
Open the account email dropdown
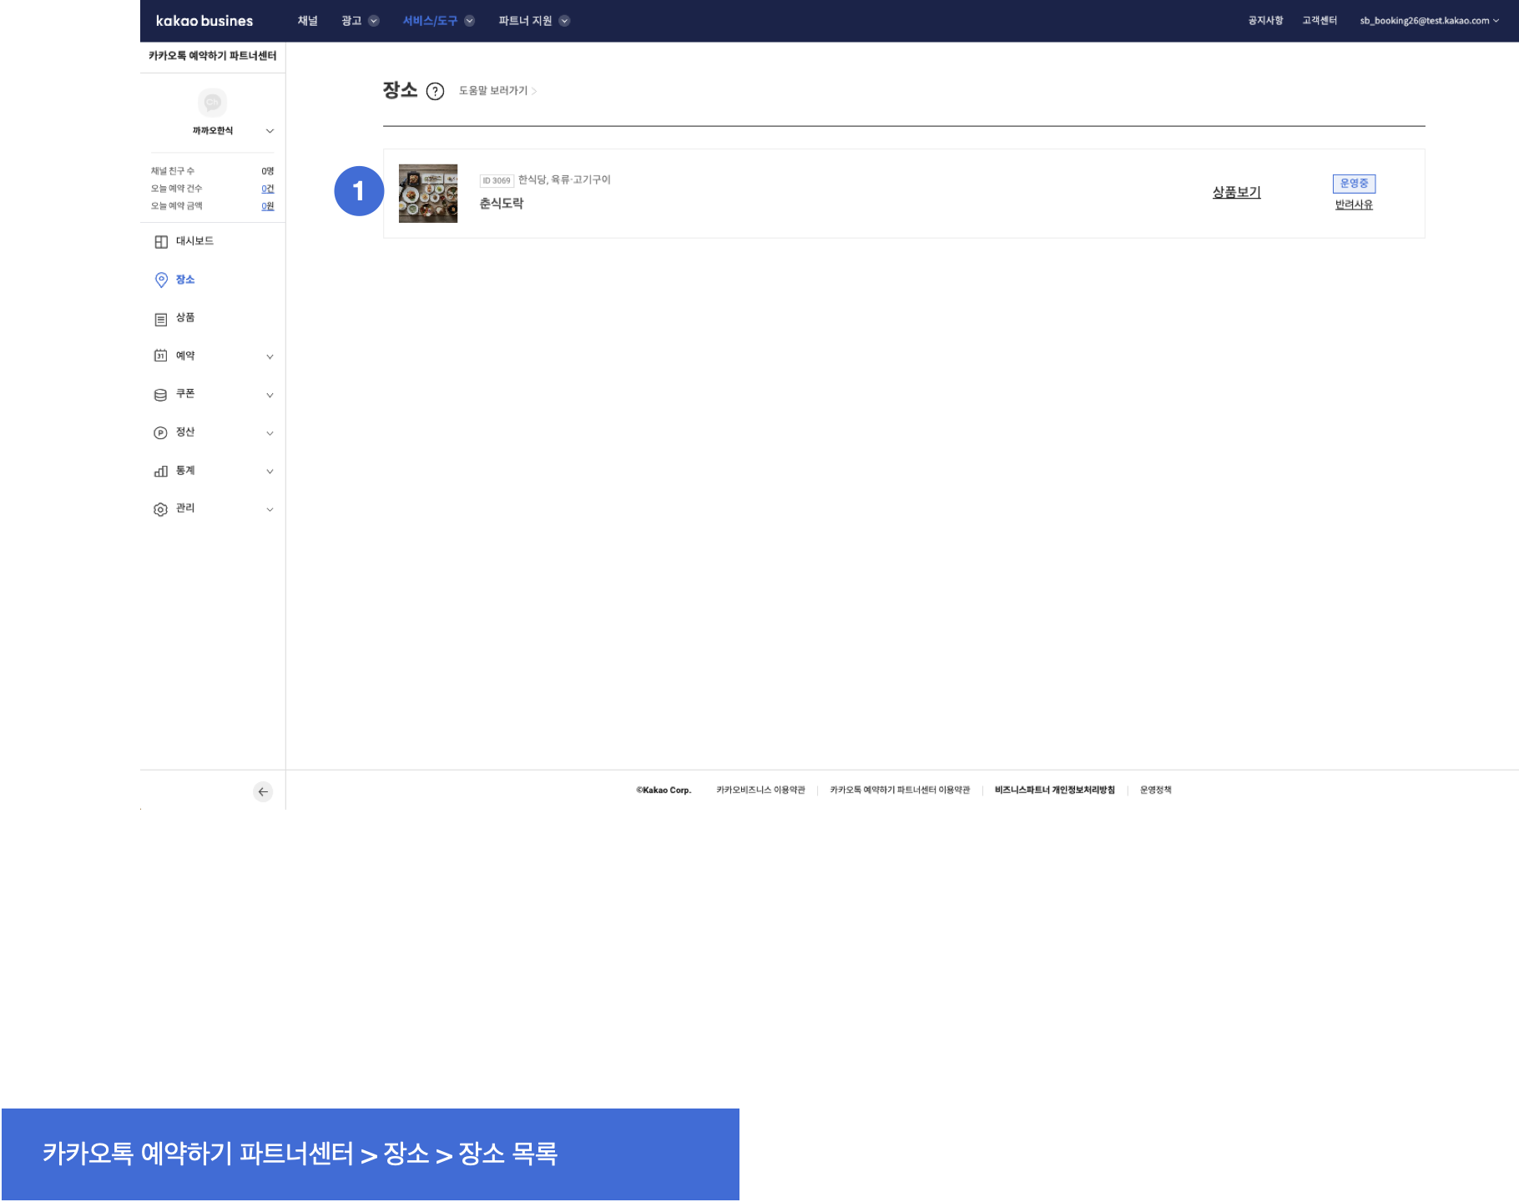click(1429, 21)
